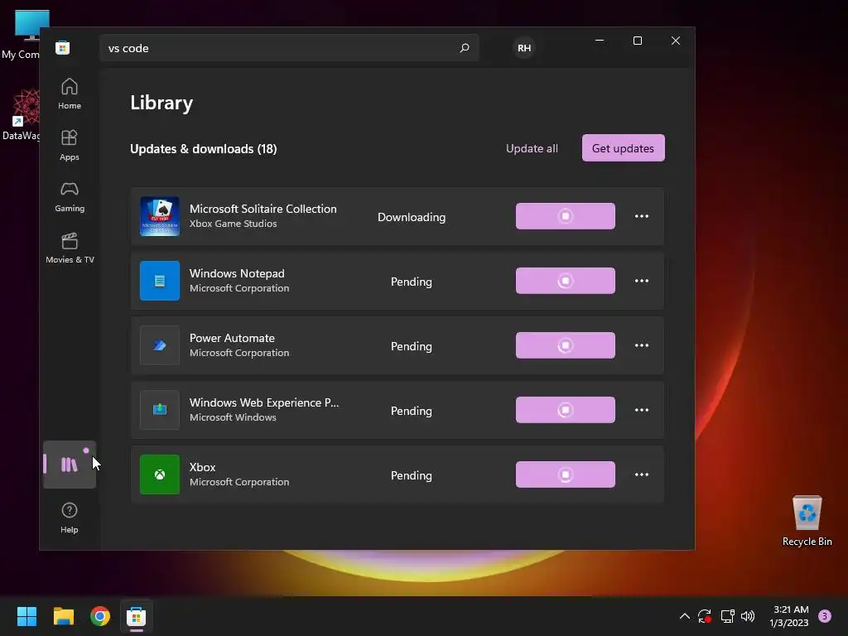Viewport: 848px width, 636px height.
Task: Minimize the Microsoft Store window
Action: tap(600, 41)
